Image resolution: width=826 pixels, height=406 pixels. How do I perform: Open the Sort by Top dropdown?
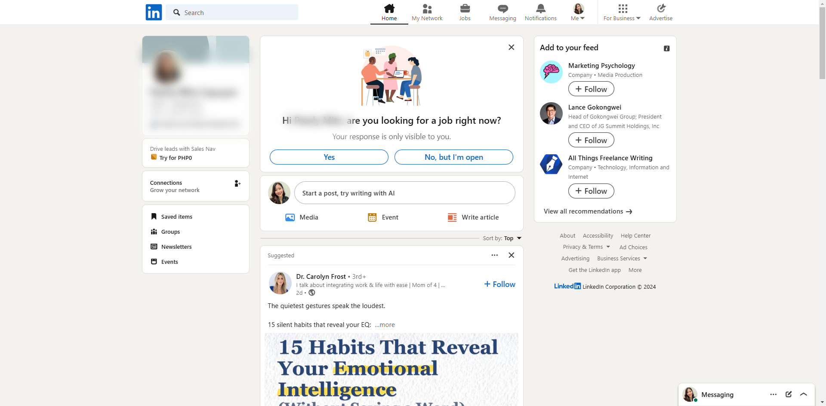[502, 238]
